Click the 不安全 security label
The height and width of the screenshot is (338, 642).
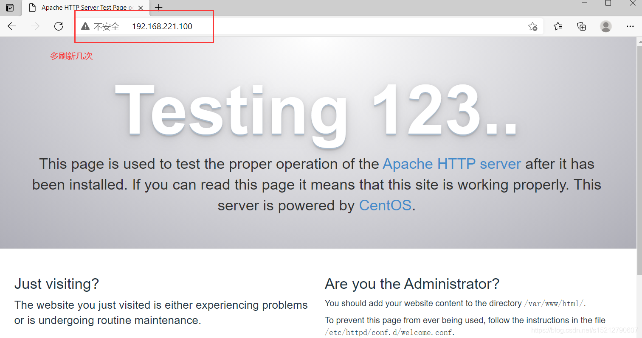[107, 27]
